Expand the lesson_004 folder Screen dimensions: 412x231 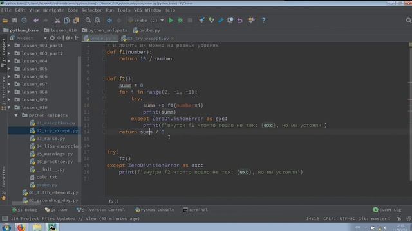[x=9, y=61]
